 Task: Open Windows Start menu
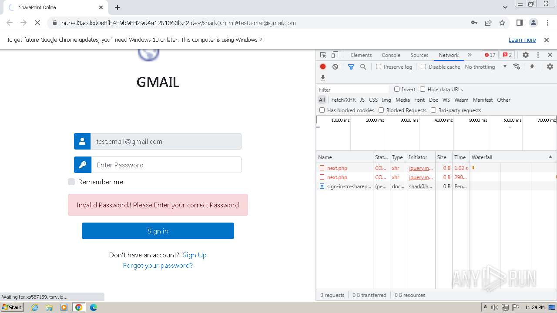(x=12, y=307)
